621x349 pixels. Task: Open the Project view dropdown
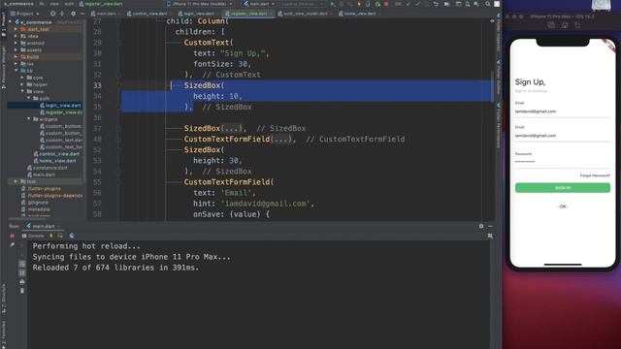[24, 14]
